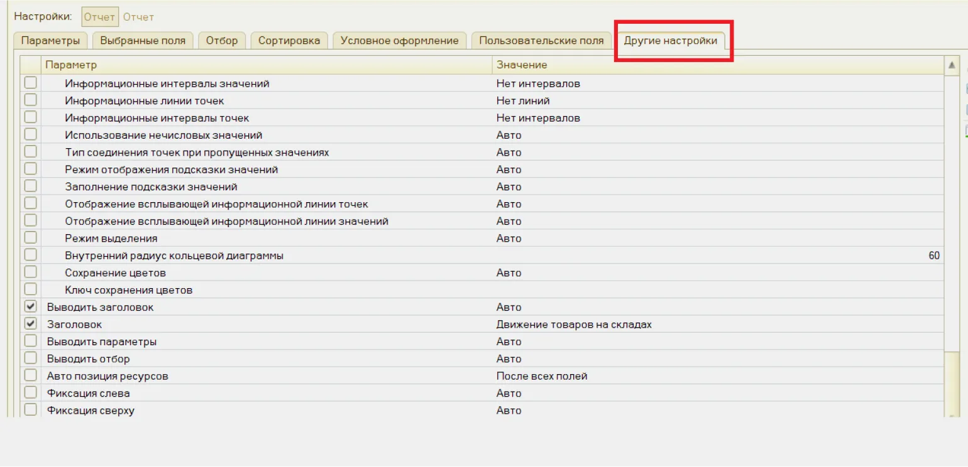
Task: Click the 'Движение товаров на складах' title value
Action: pyautogui.click(x=574, y=325)
